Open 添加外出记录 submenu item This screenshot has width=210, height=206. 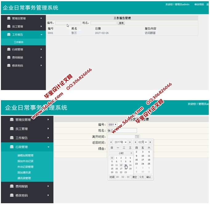coord(25,161)
